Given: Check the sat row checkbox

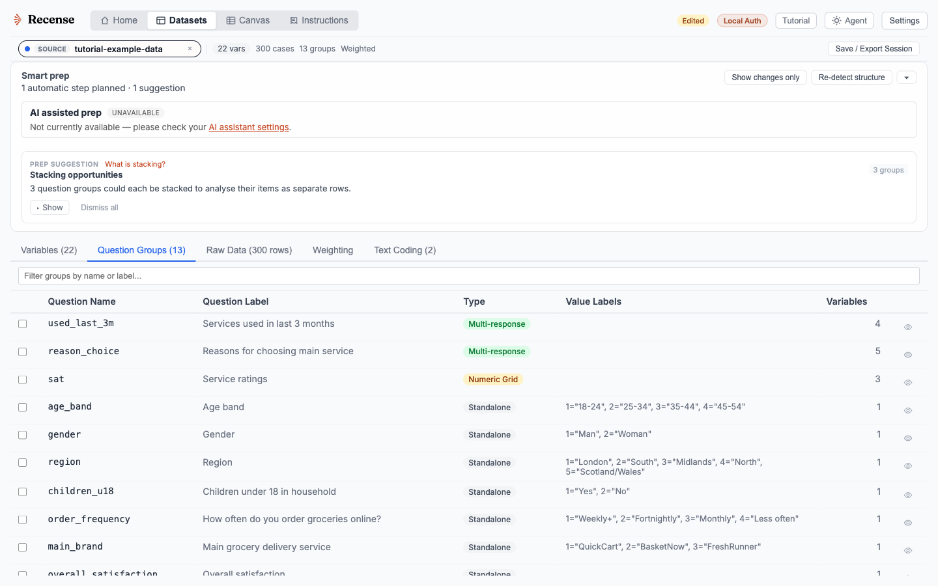Looking at the screenshot, I should 23,380.
